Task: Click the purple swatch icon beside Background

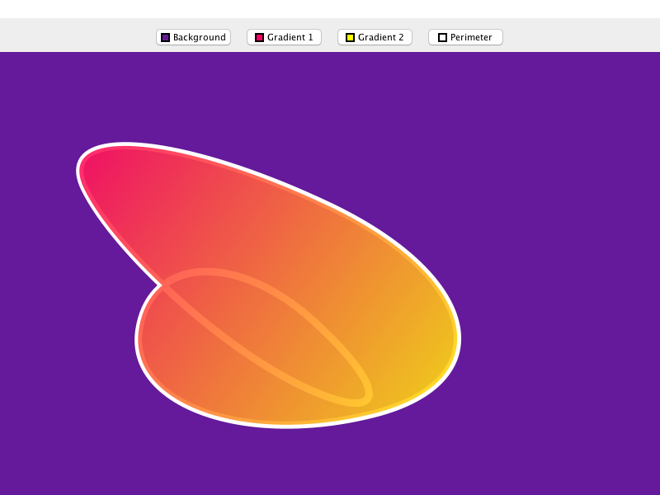Action: click(165, 37)
